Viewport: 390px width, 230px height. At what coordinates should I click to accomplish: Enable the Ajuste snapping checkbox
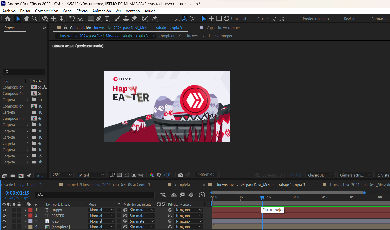pyautogui.click(x=254, y=19)
